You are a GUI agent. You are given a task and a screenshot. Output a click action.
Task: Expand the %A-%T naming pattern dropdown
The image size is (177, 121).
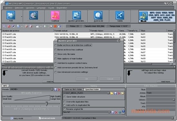pos(109,112)
